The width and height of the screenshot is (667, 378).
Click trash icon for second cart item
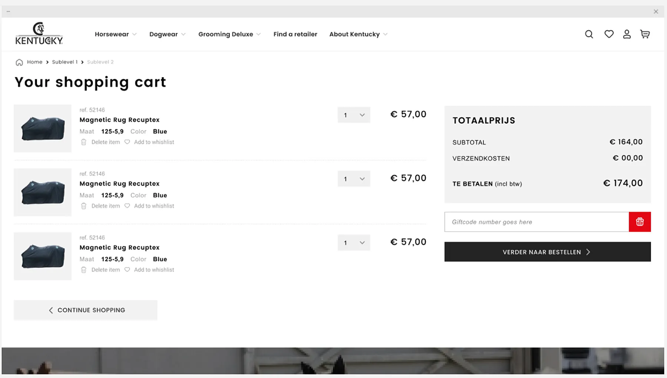[84, 206]
